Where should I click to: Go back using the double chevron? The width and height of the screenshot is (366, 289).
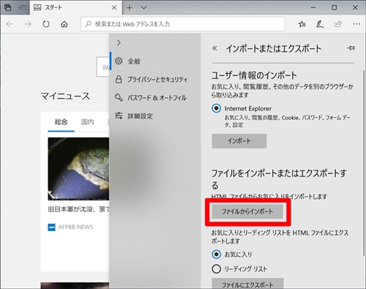(x=214, y=48)
